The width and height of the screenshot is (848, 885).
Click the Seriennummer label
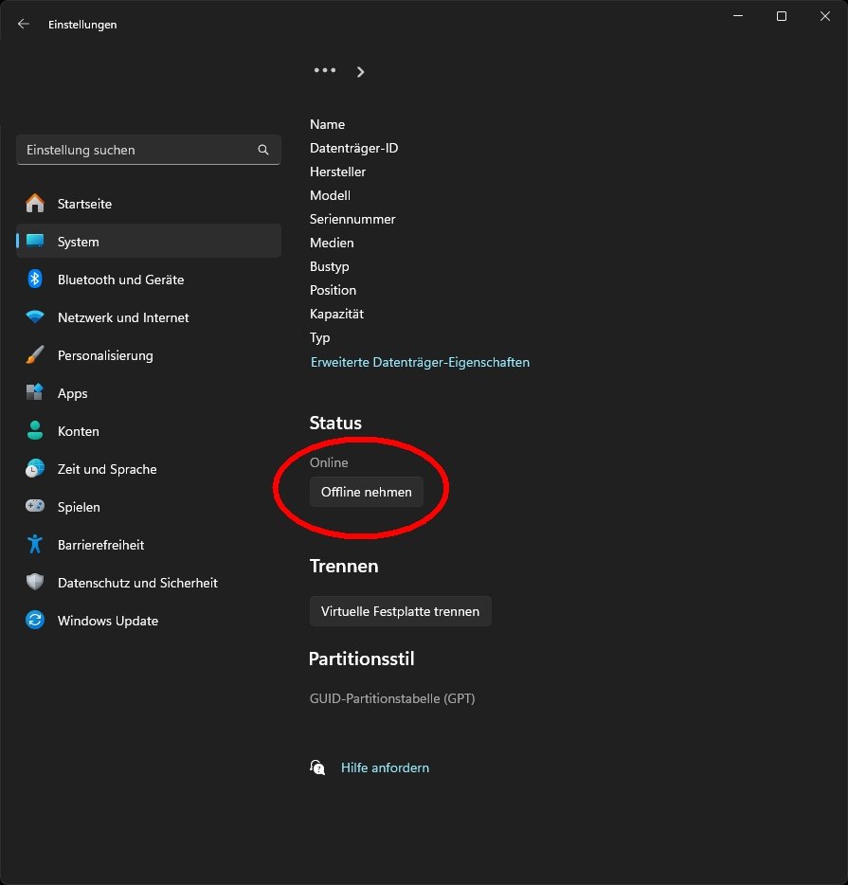coord(352,219)
